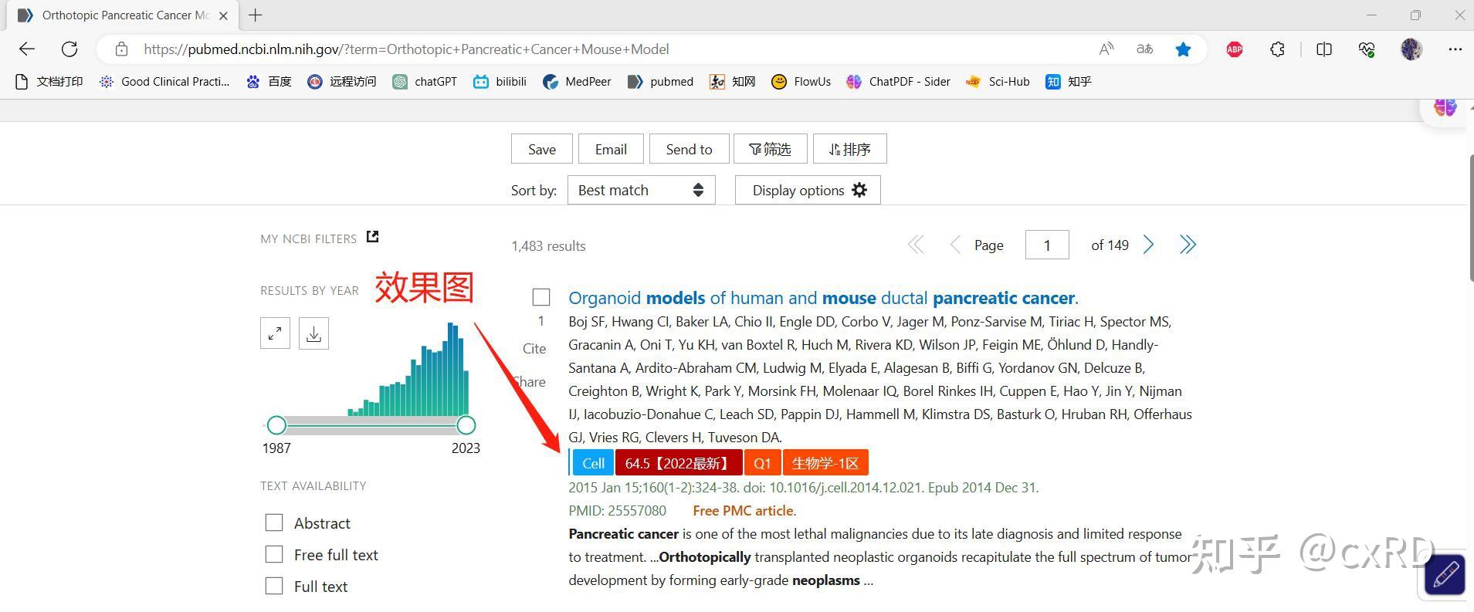Viewport: 1474px width, 612px height.
Task: Click the page number input field
Action: pos(1047,245)
